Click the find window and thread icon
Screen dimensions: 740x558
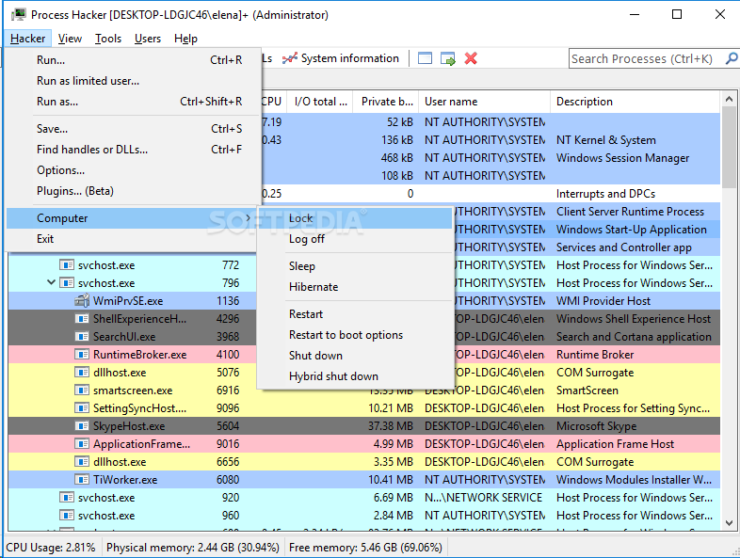(x=447, y=58)
